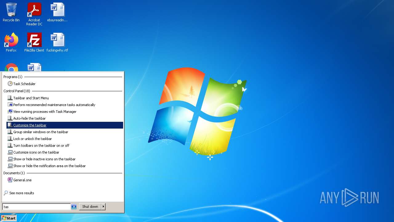
Task: Open Task Scheduler program result
Action: [x=65, y=84]
